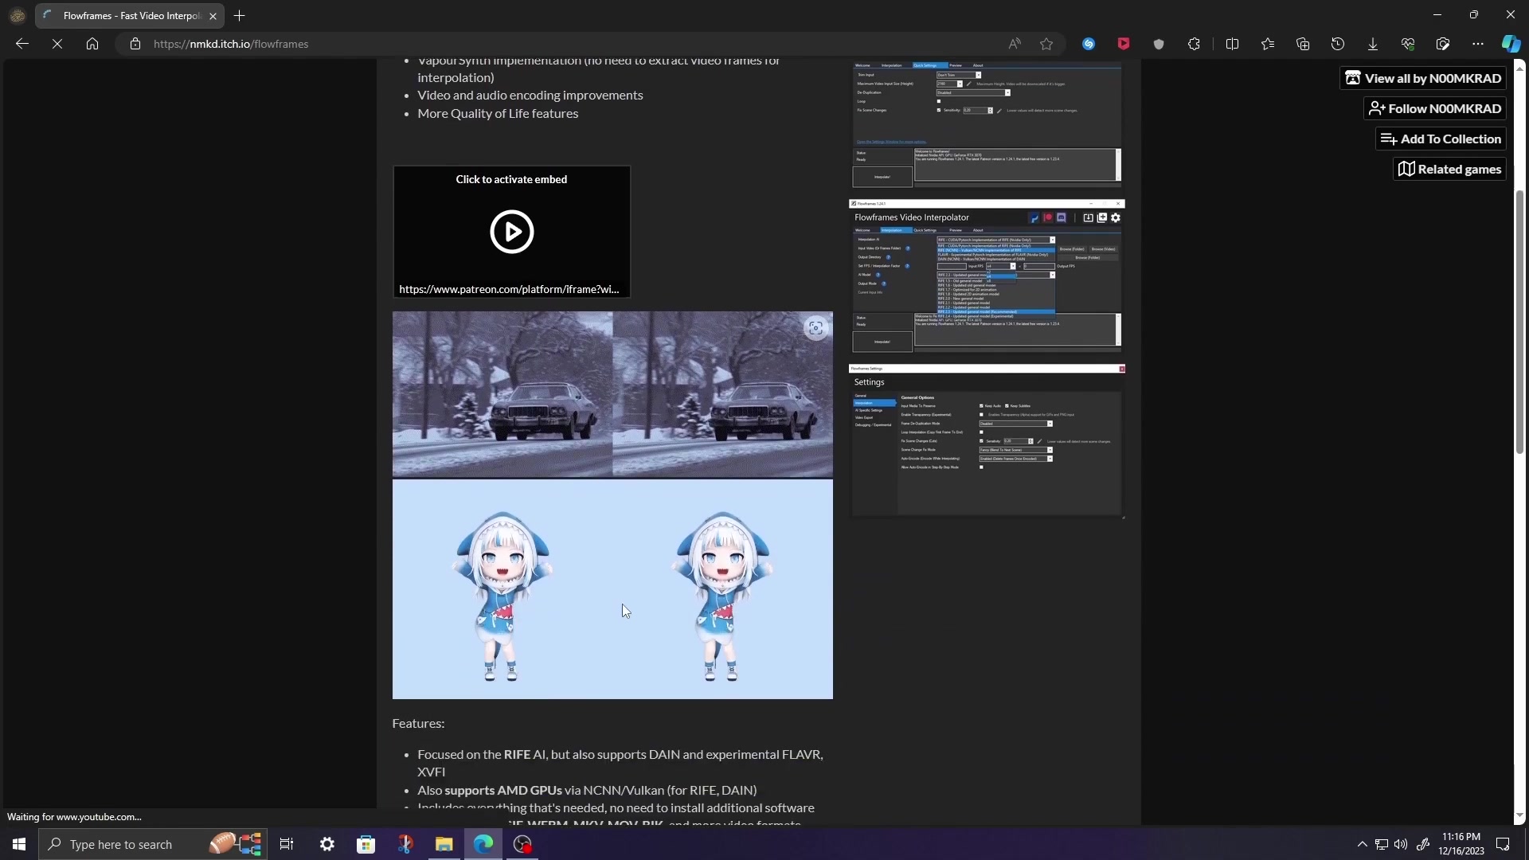Add Flowframes To Collection
Image resolution: width=1529 pixels, height=860 pixels.
tap(1441, 139)
